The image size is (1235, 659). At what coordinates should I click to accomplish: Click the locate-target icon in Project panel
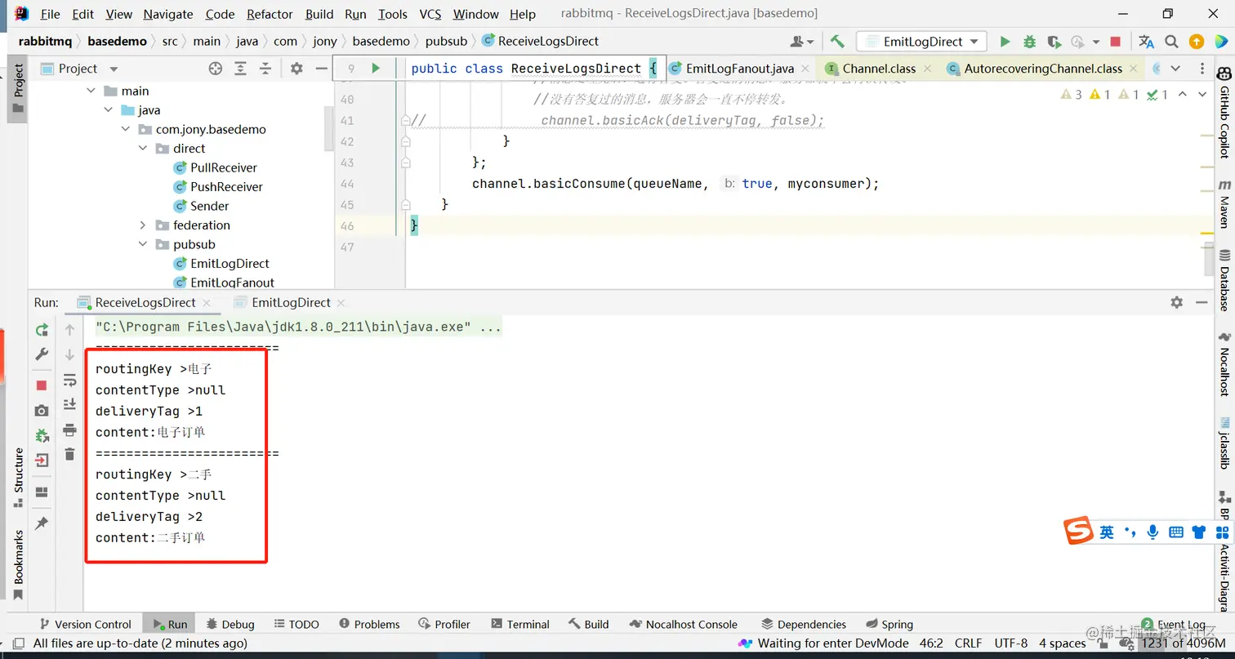pyautogui.click(x=216, y=69)
